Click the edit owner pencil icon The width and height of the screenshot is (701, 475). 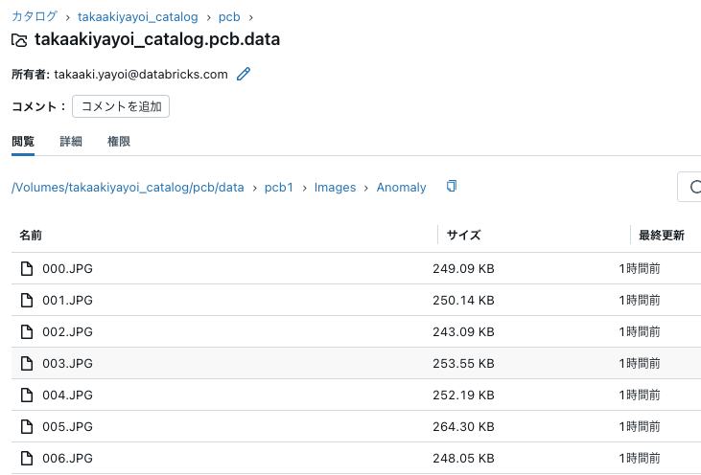point(244,74)
